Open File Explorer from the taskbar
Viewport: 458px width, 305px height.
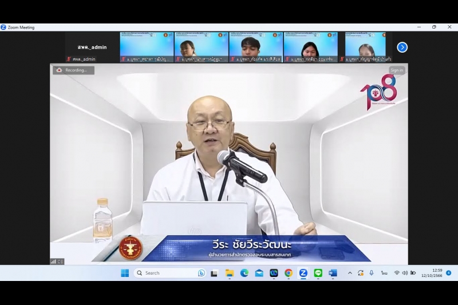point(229,273)
